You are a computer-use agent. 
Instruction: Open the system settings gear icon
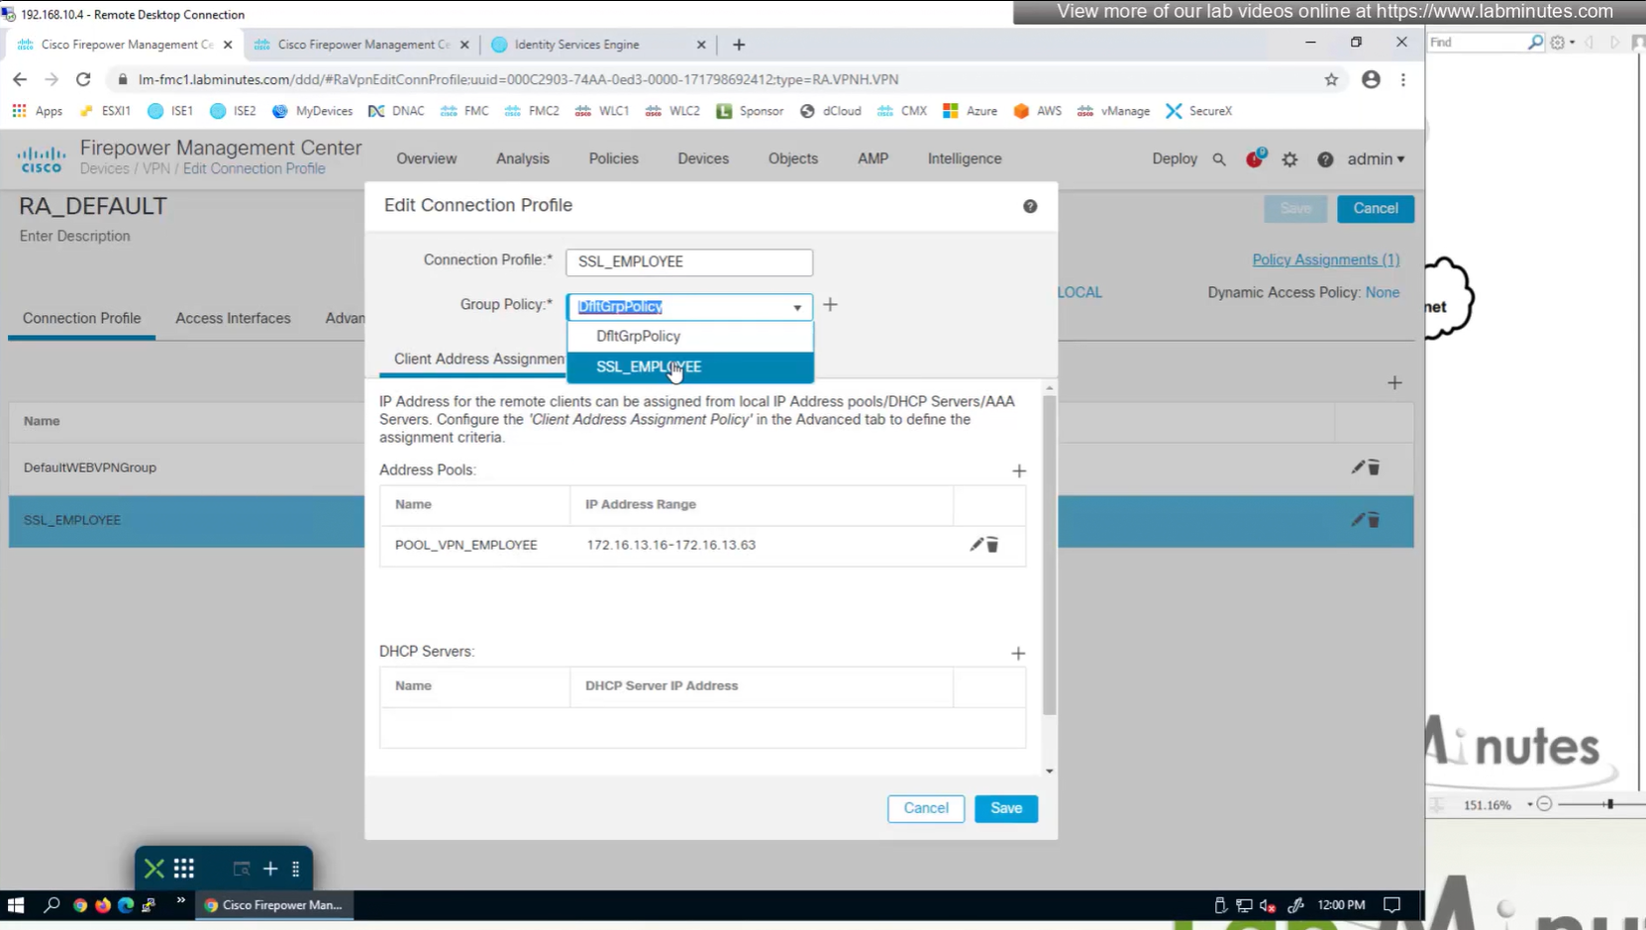[1289, 159]
